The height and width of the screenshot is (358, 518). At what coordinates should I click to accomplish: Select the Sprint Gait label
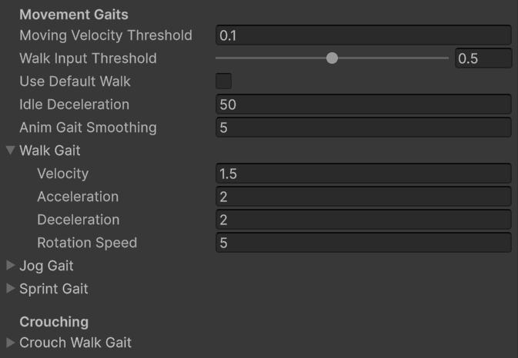[x=54, y=289]
